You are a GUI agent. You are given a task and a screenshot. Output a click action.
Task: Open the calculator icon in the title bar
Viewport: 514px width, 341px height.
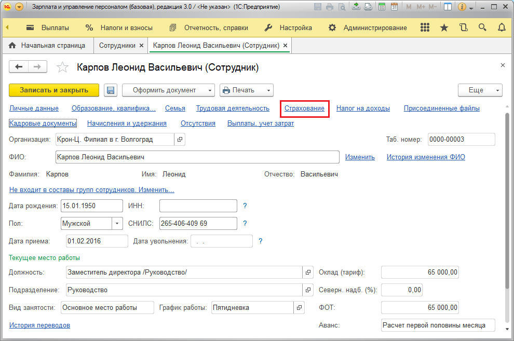click(x=382, y=7)
